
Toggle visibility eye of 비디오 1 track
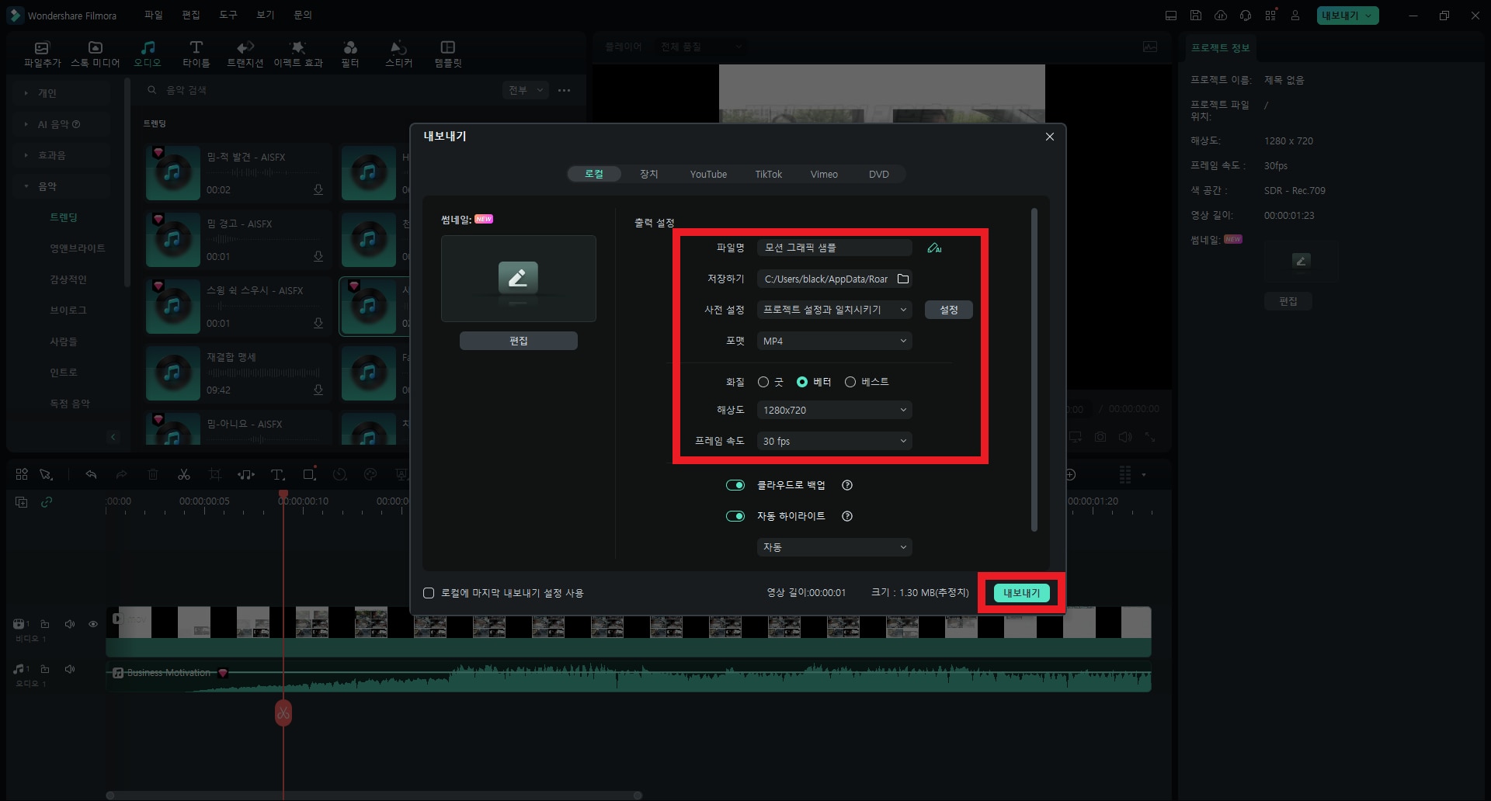coord(93,624)
